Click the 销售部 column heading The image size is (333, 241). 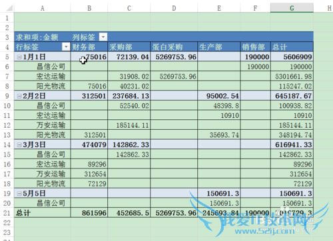pyautogui.click(x=255, y=47)
